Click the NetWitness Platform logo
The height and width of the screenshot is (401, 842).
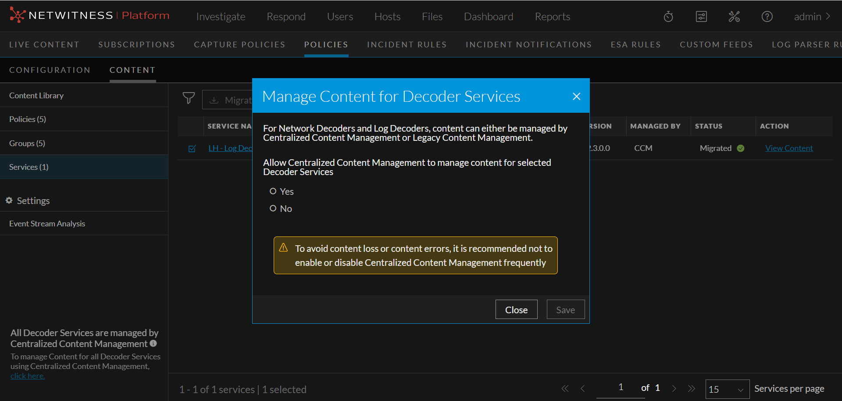coord(89,15)
